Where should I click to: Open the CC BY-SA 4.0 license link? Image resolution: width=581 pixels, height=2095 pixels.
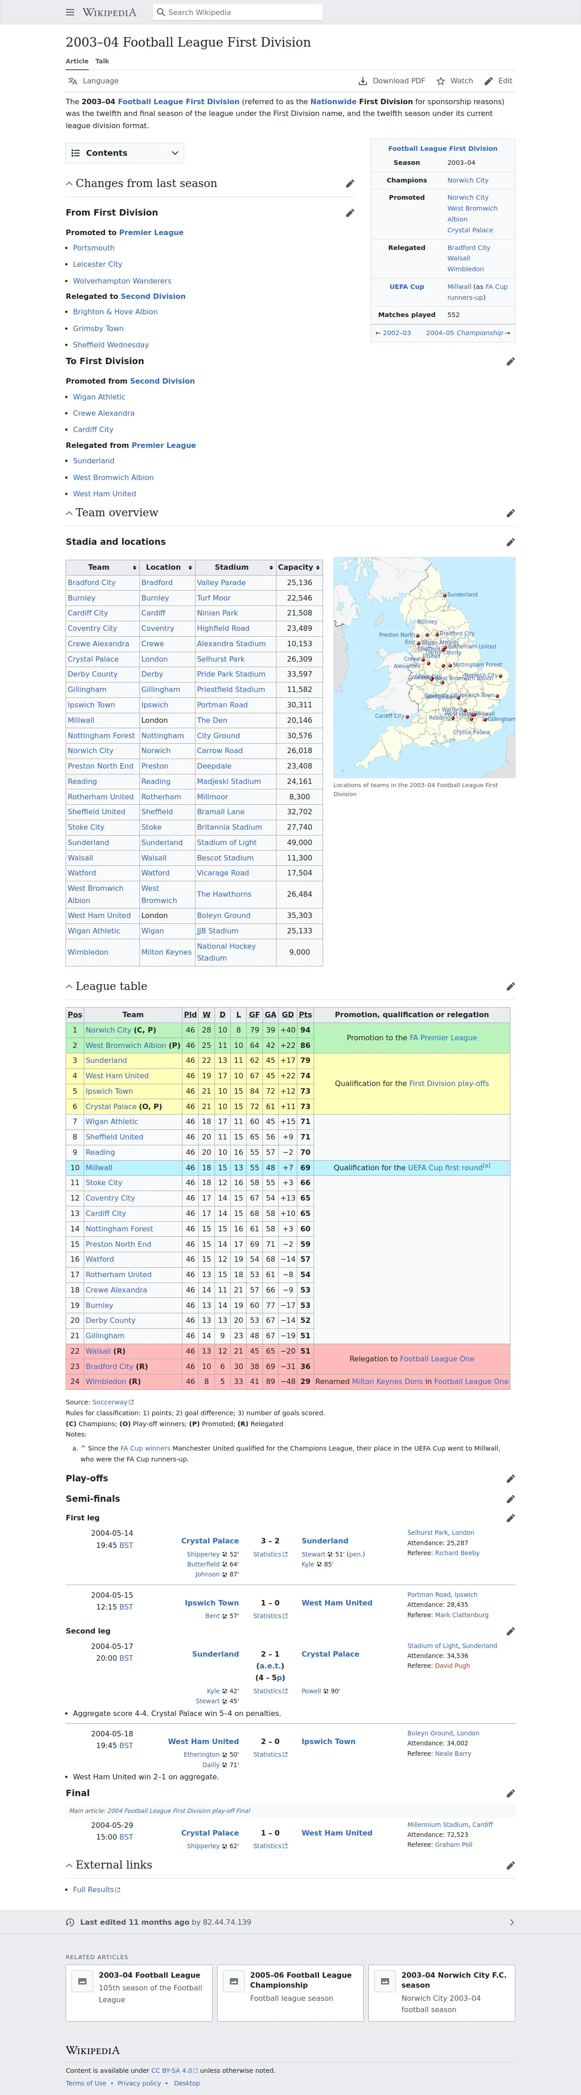click(x=174, y=2071)
